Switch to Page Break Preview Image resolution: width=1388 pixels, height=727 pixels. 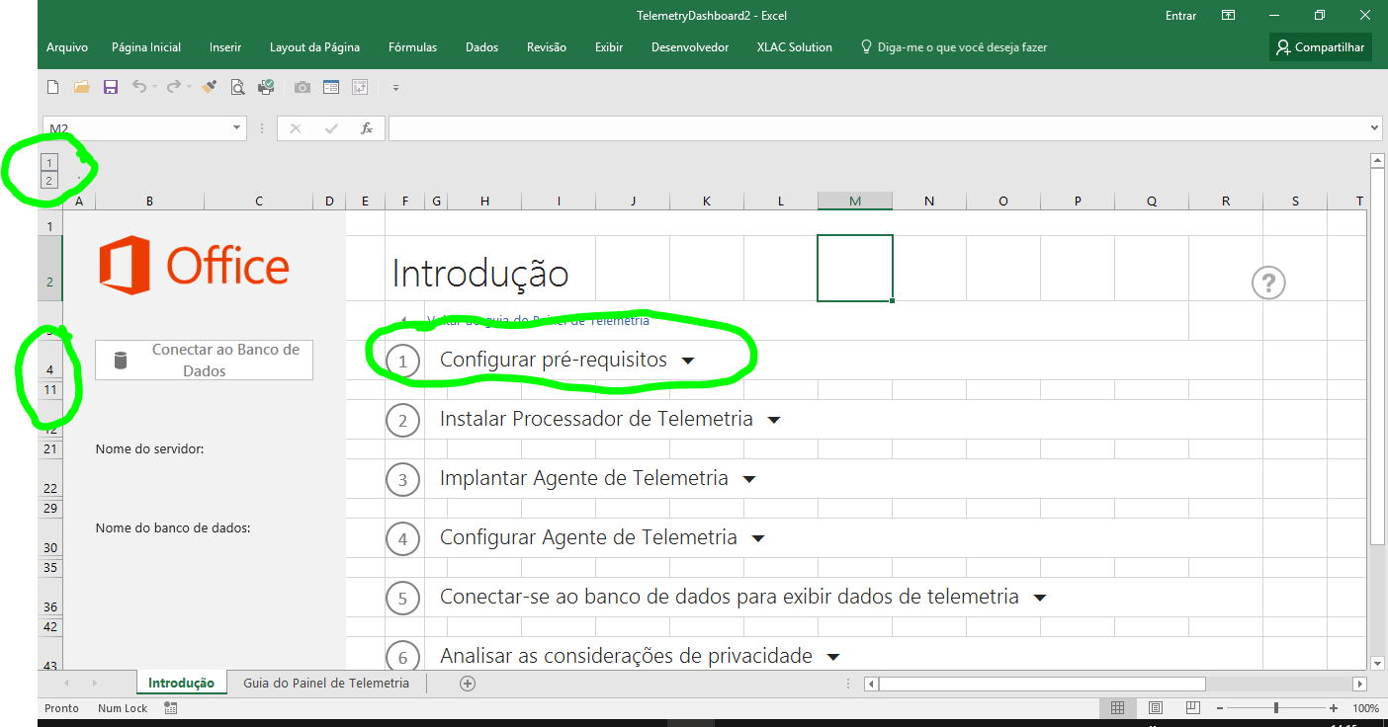point(1192,708)
